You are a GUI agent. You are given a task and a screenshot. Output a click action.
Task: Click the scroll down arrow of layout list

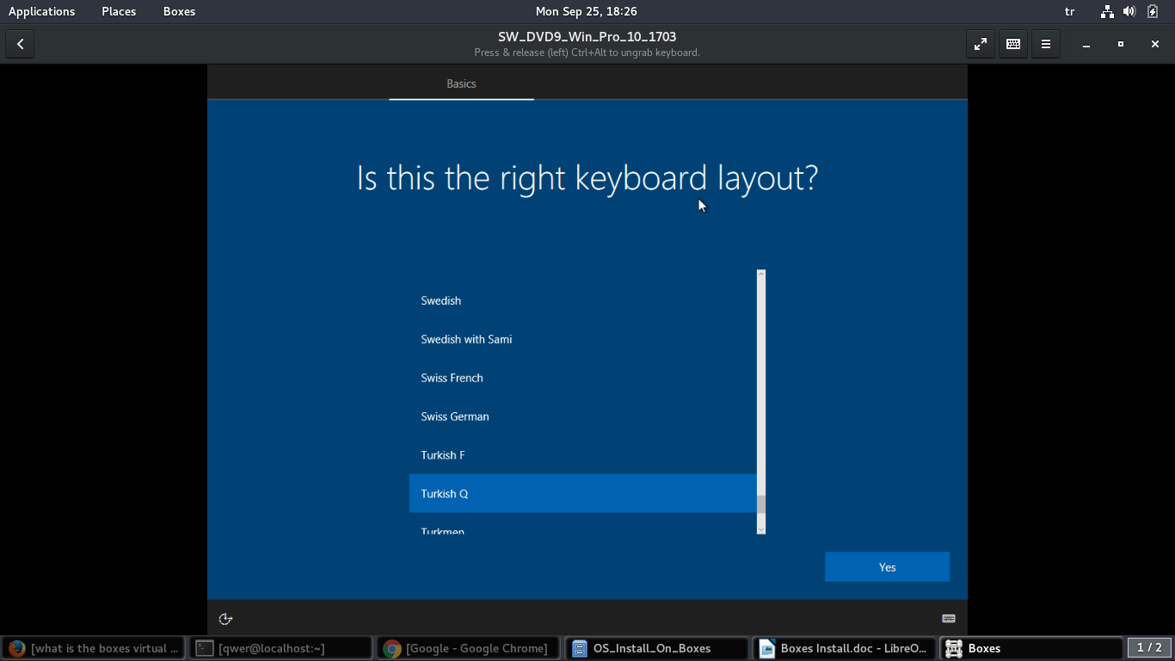click(761, 528)
